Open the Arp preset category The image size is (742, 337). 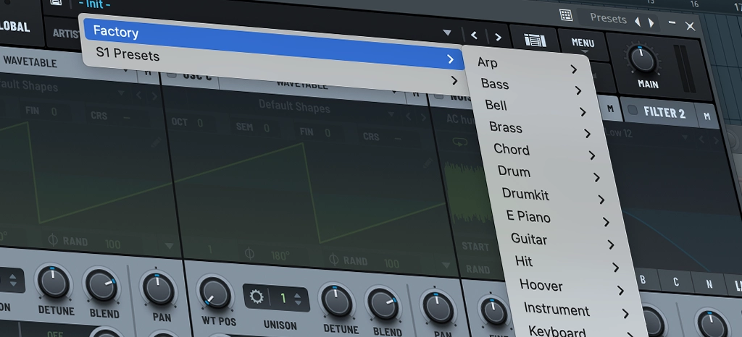point(488,62)
